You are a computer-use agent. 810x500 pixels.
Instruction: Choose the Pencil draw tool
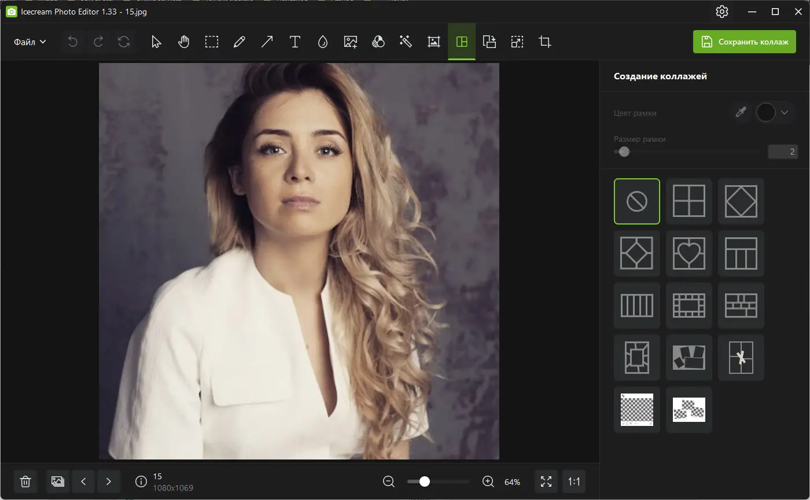click(239, 42)
